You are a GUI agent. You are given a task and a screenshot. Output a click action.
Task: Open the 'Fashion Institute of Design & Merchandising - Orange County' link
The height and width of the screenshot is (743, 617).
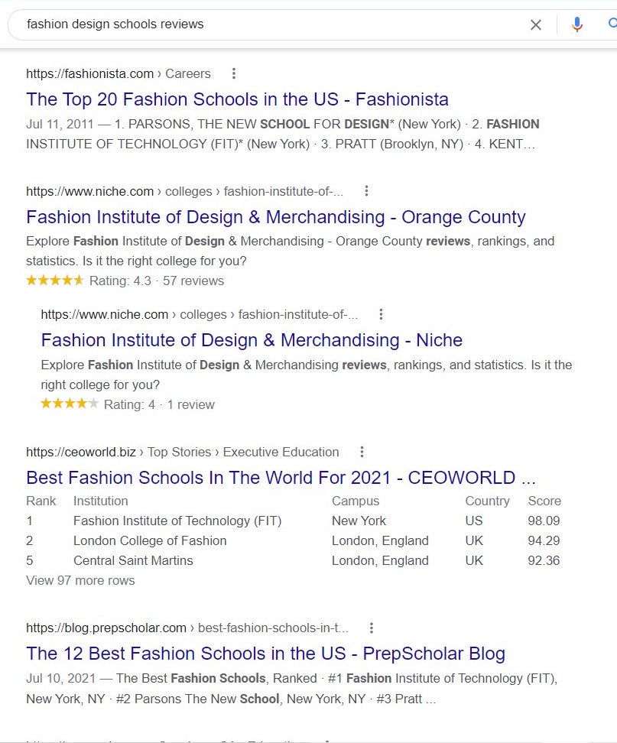coord(276,217)
